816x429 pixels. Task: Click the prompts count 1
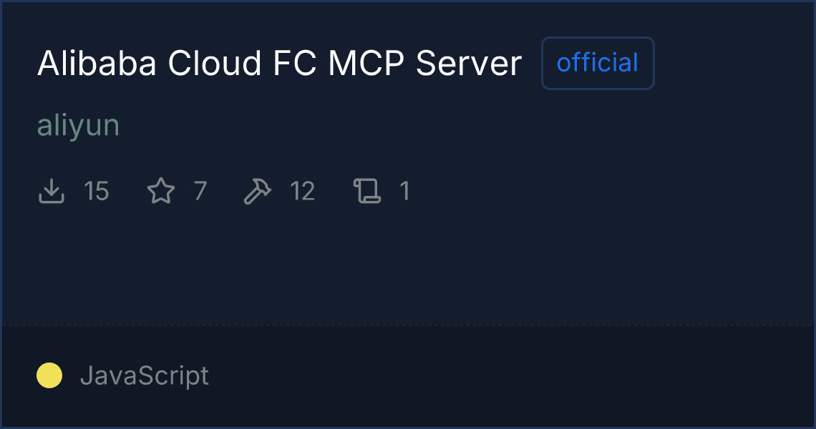(x=405, y=192)
